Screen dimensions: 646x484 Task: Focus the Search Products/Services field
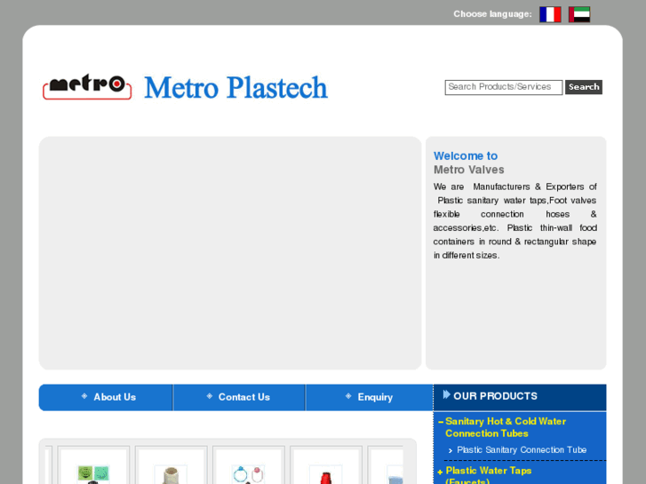pyautogui.click(x=504, y=87)
